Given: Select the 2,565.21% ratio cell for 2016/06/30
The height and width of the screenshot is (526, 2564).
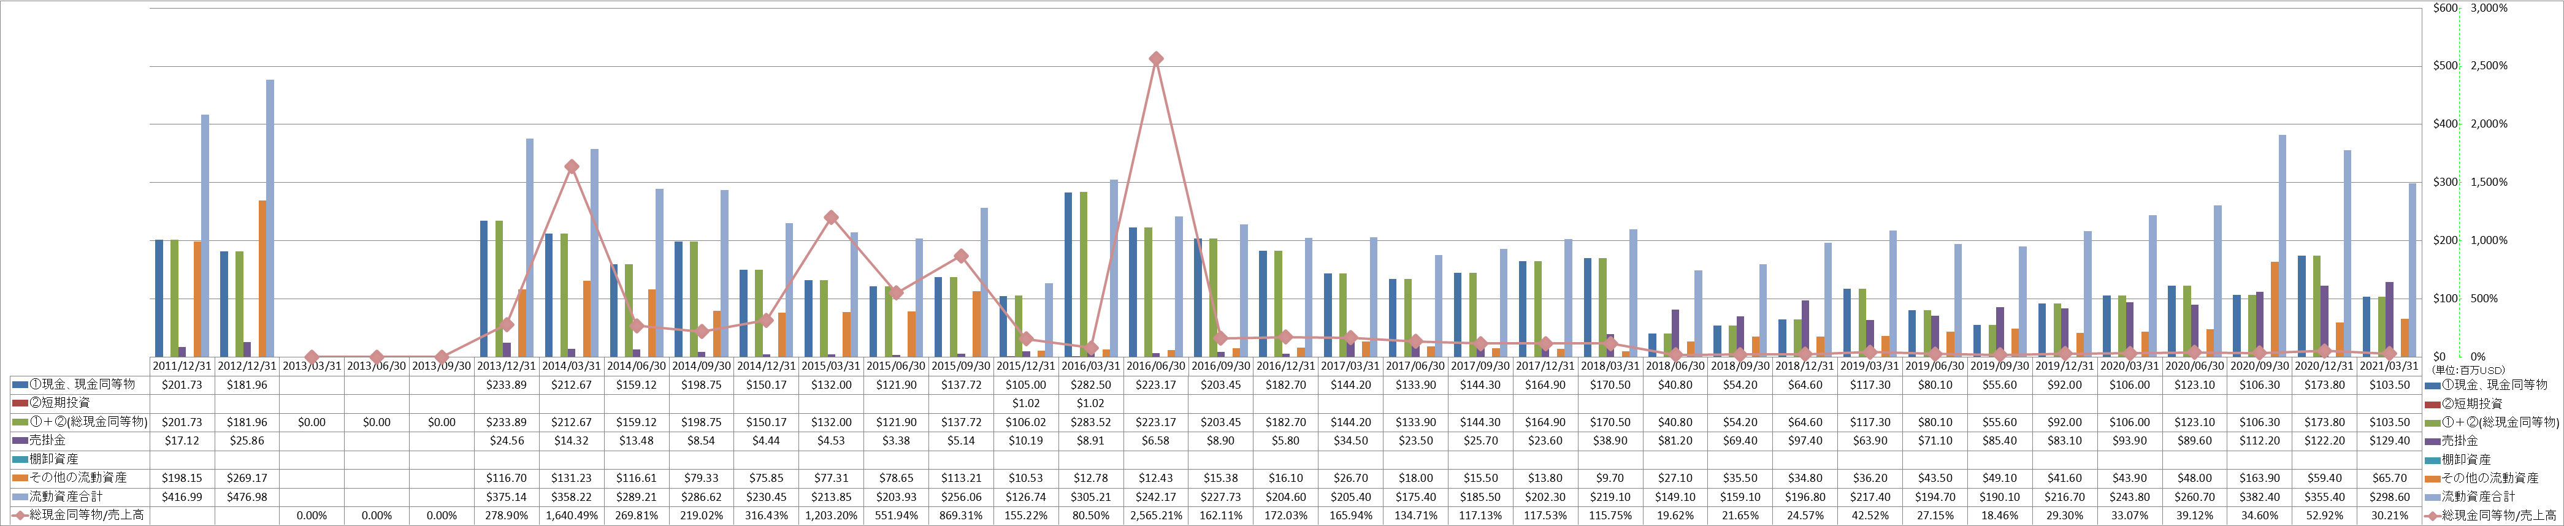Looking at the screenshot, I should click(1155, 516).
